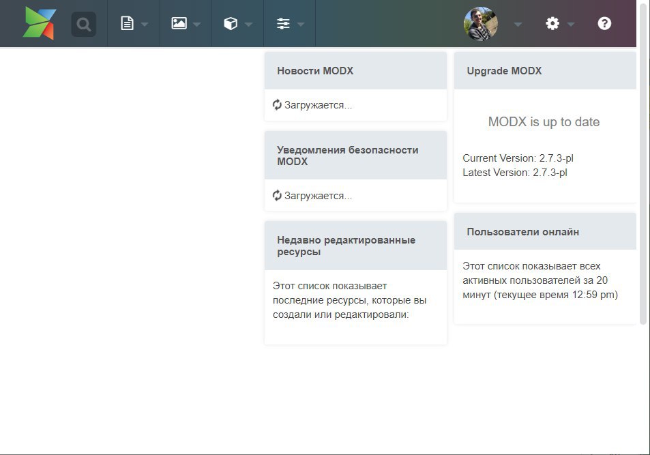Open the system settings gear icon

552,23
